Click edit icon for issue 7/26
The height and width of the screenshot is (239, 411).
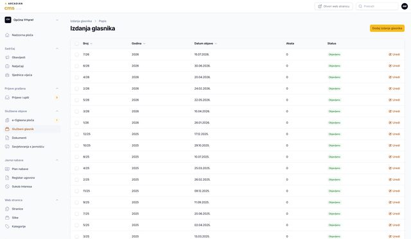[390, 54]
